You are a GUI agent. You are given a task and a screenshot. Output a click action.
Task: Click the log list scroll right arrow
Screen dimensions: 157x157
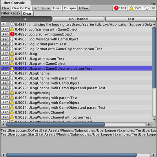pyautogui.click(x=149, y=125)
